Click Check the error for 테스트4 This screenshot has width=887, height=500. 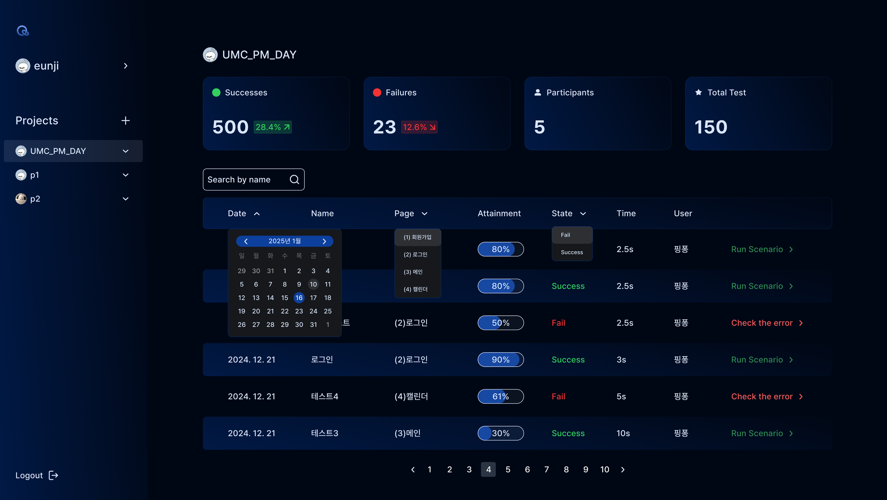762,396
